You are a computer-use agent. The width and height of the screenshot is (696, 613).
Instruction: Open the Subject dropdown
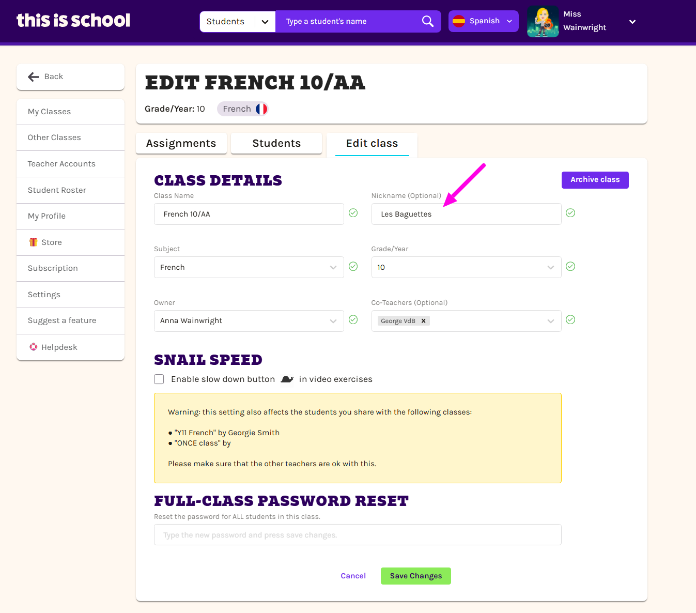(x=249, y=267)
